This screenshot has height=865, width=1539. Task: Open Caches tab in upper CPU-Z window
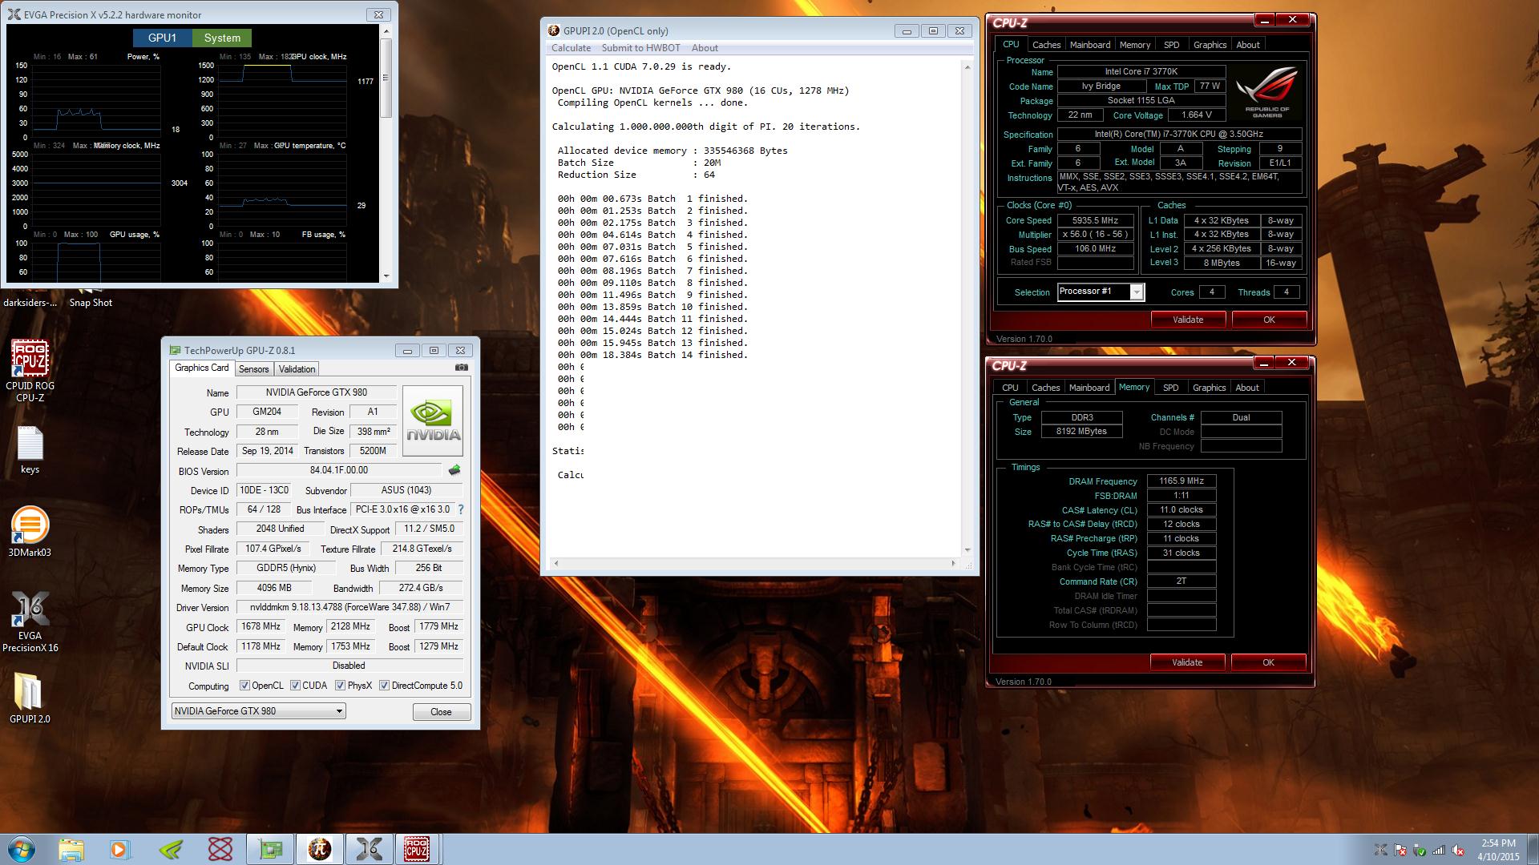[1046, 45]
